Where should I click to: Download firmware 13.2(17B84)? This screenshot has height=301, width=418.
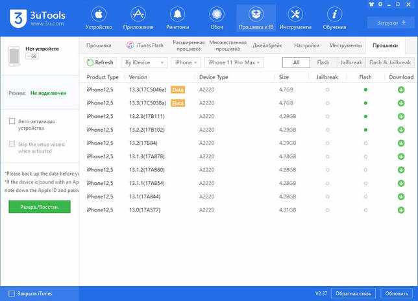coord(401,143)
